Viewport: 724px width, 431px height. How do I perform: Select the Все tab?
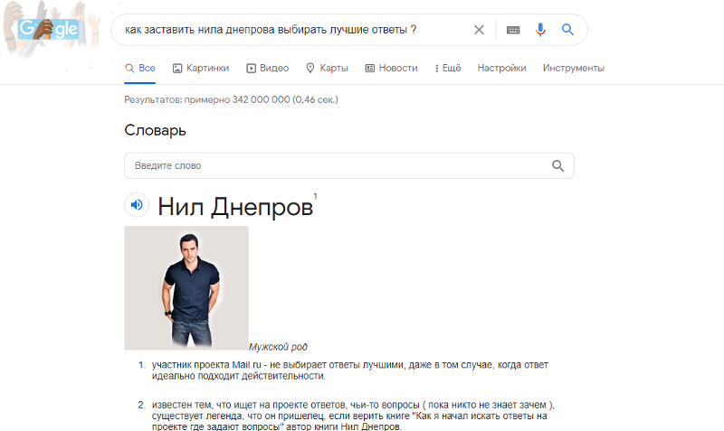click(140, 69)
